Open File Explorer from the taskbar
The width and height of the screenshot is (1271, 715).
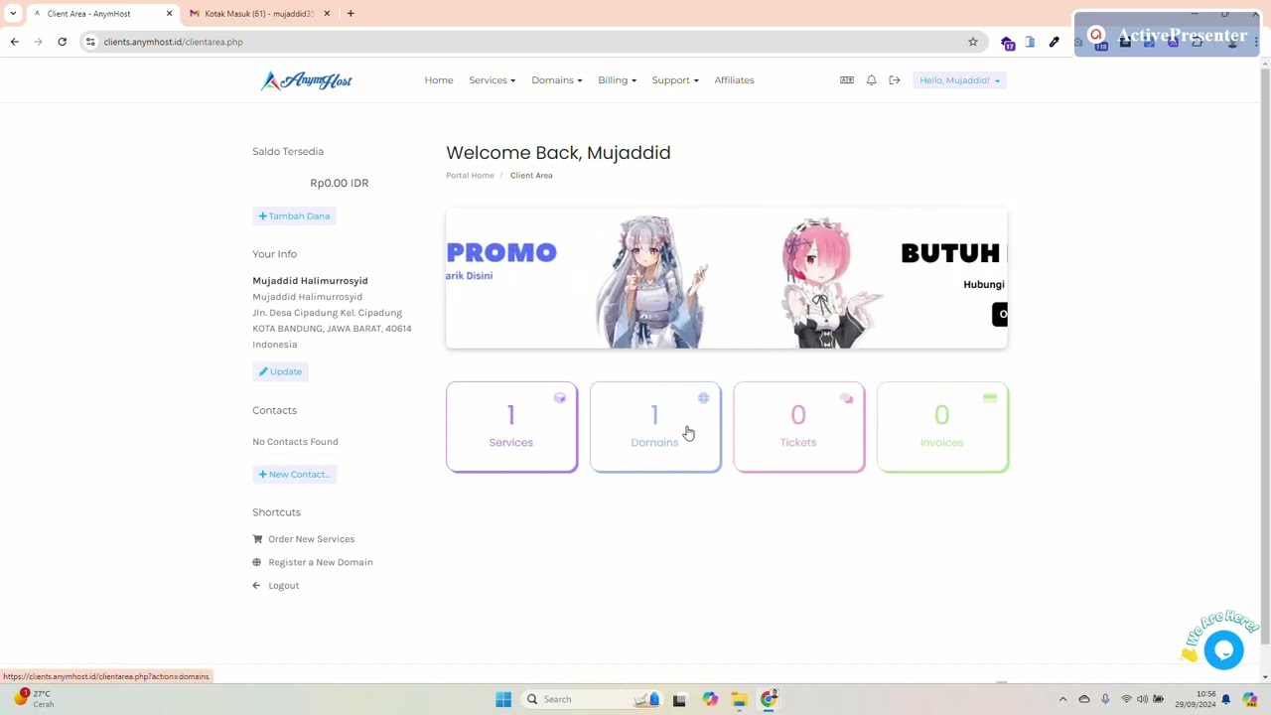(x=739, y=699)
